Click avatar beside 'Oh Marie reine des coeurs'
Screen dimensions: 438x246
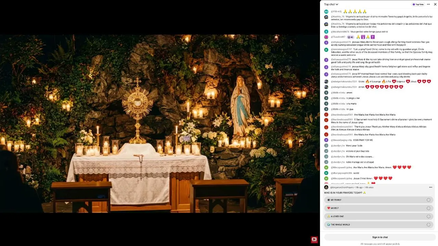[326, 156]
